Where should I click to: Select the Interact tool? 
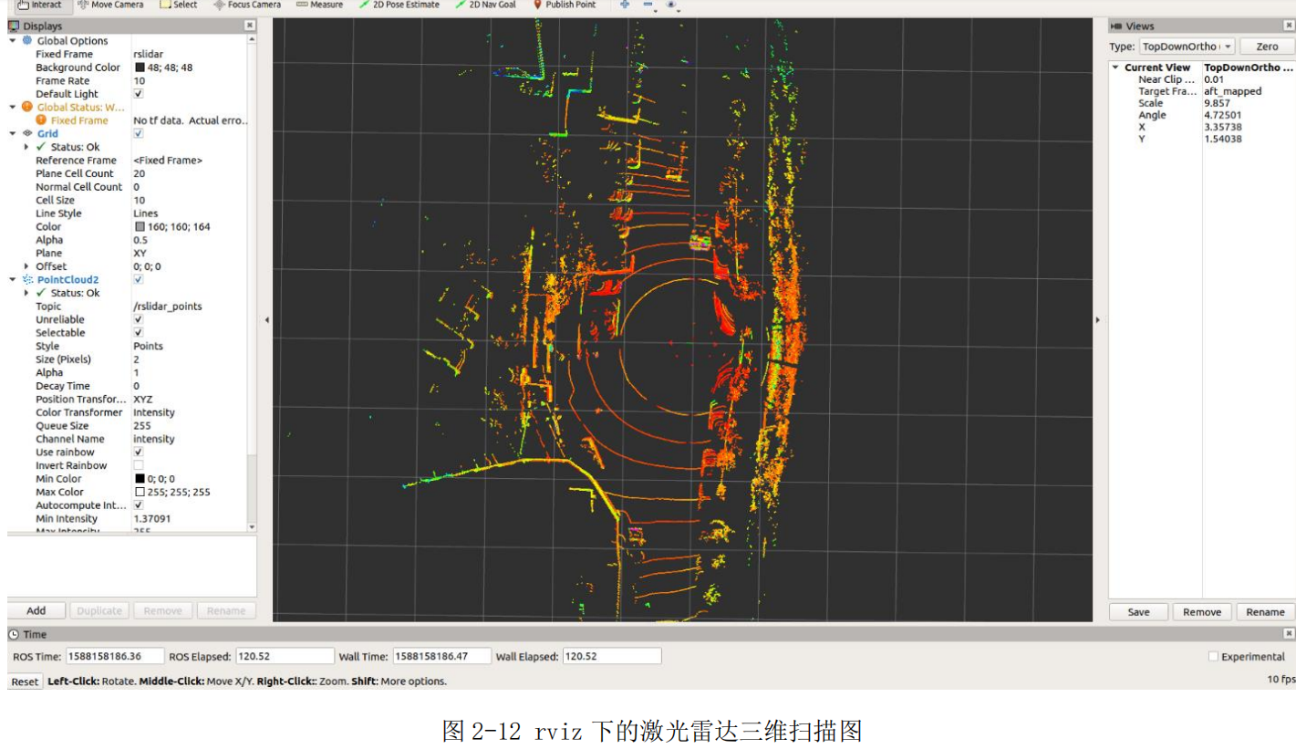point(39,5)
